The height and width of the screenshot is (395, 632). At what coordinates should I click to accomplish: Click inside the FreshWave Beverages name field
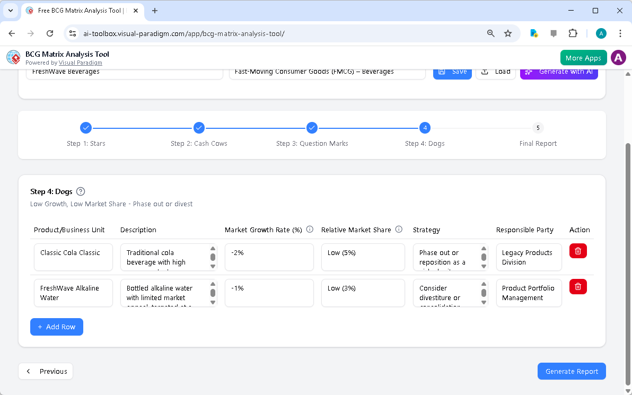coord(124,71)
